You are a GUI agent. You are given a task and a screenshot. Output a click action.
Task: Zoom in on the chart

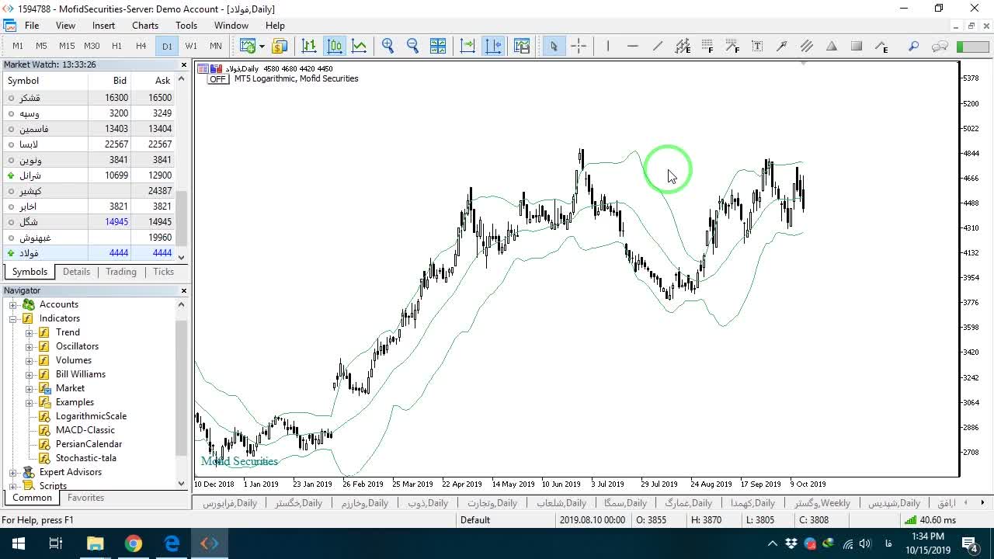pos(388,46)
